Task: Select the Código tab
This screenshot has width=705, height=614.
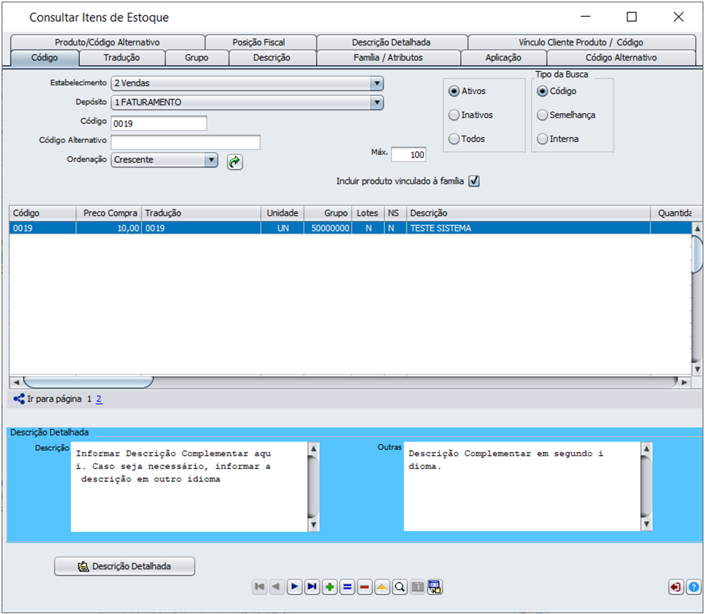Action: pyautogui.click(x=45, y=58)
